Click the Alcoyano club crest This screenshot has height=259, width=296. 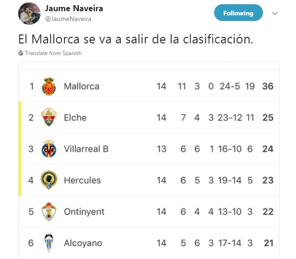tap(49, 243)
